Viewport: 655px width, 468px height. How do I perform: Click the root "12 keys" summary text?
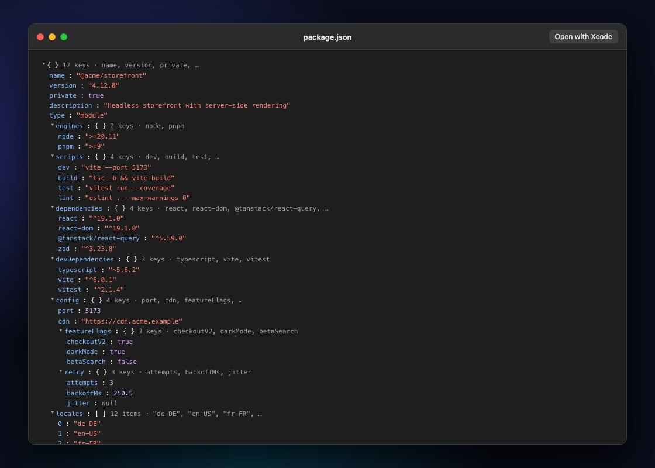click(76, 65)
